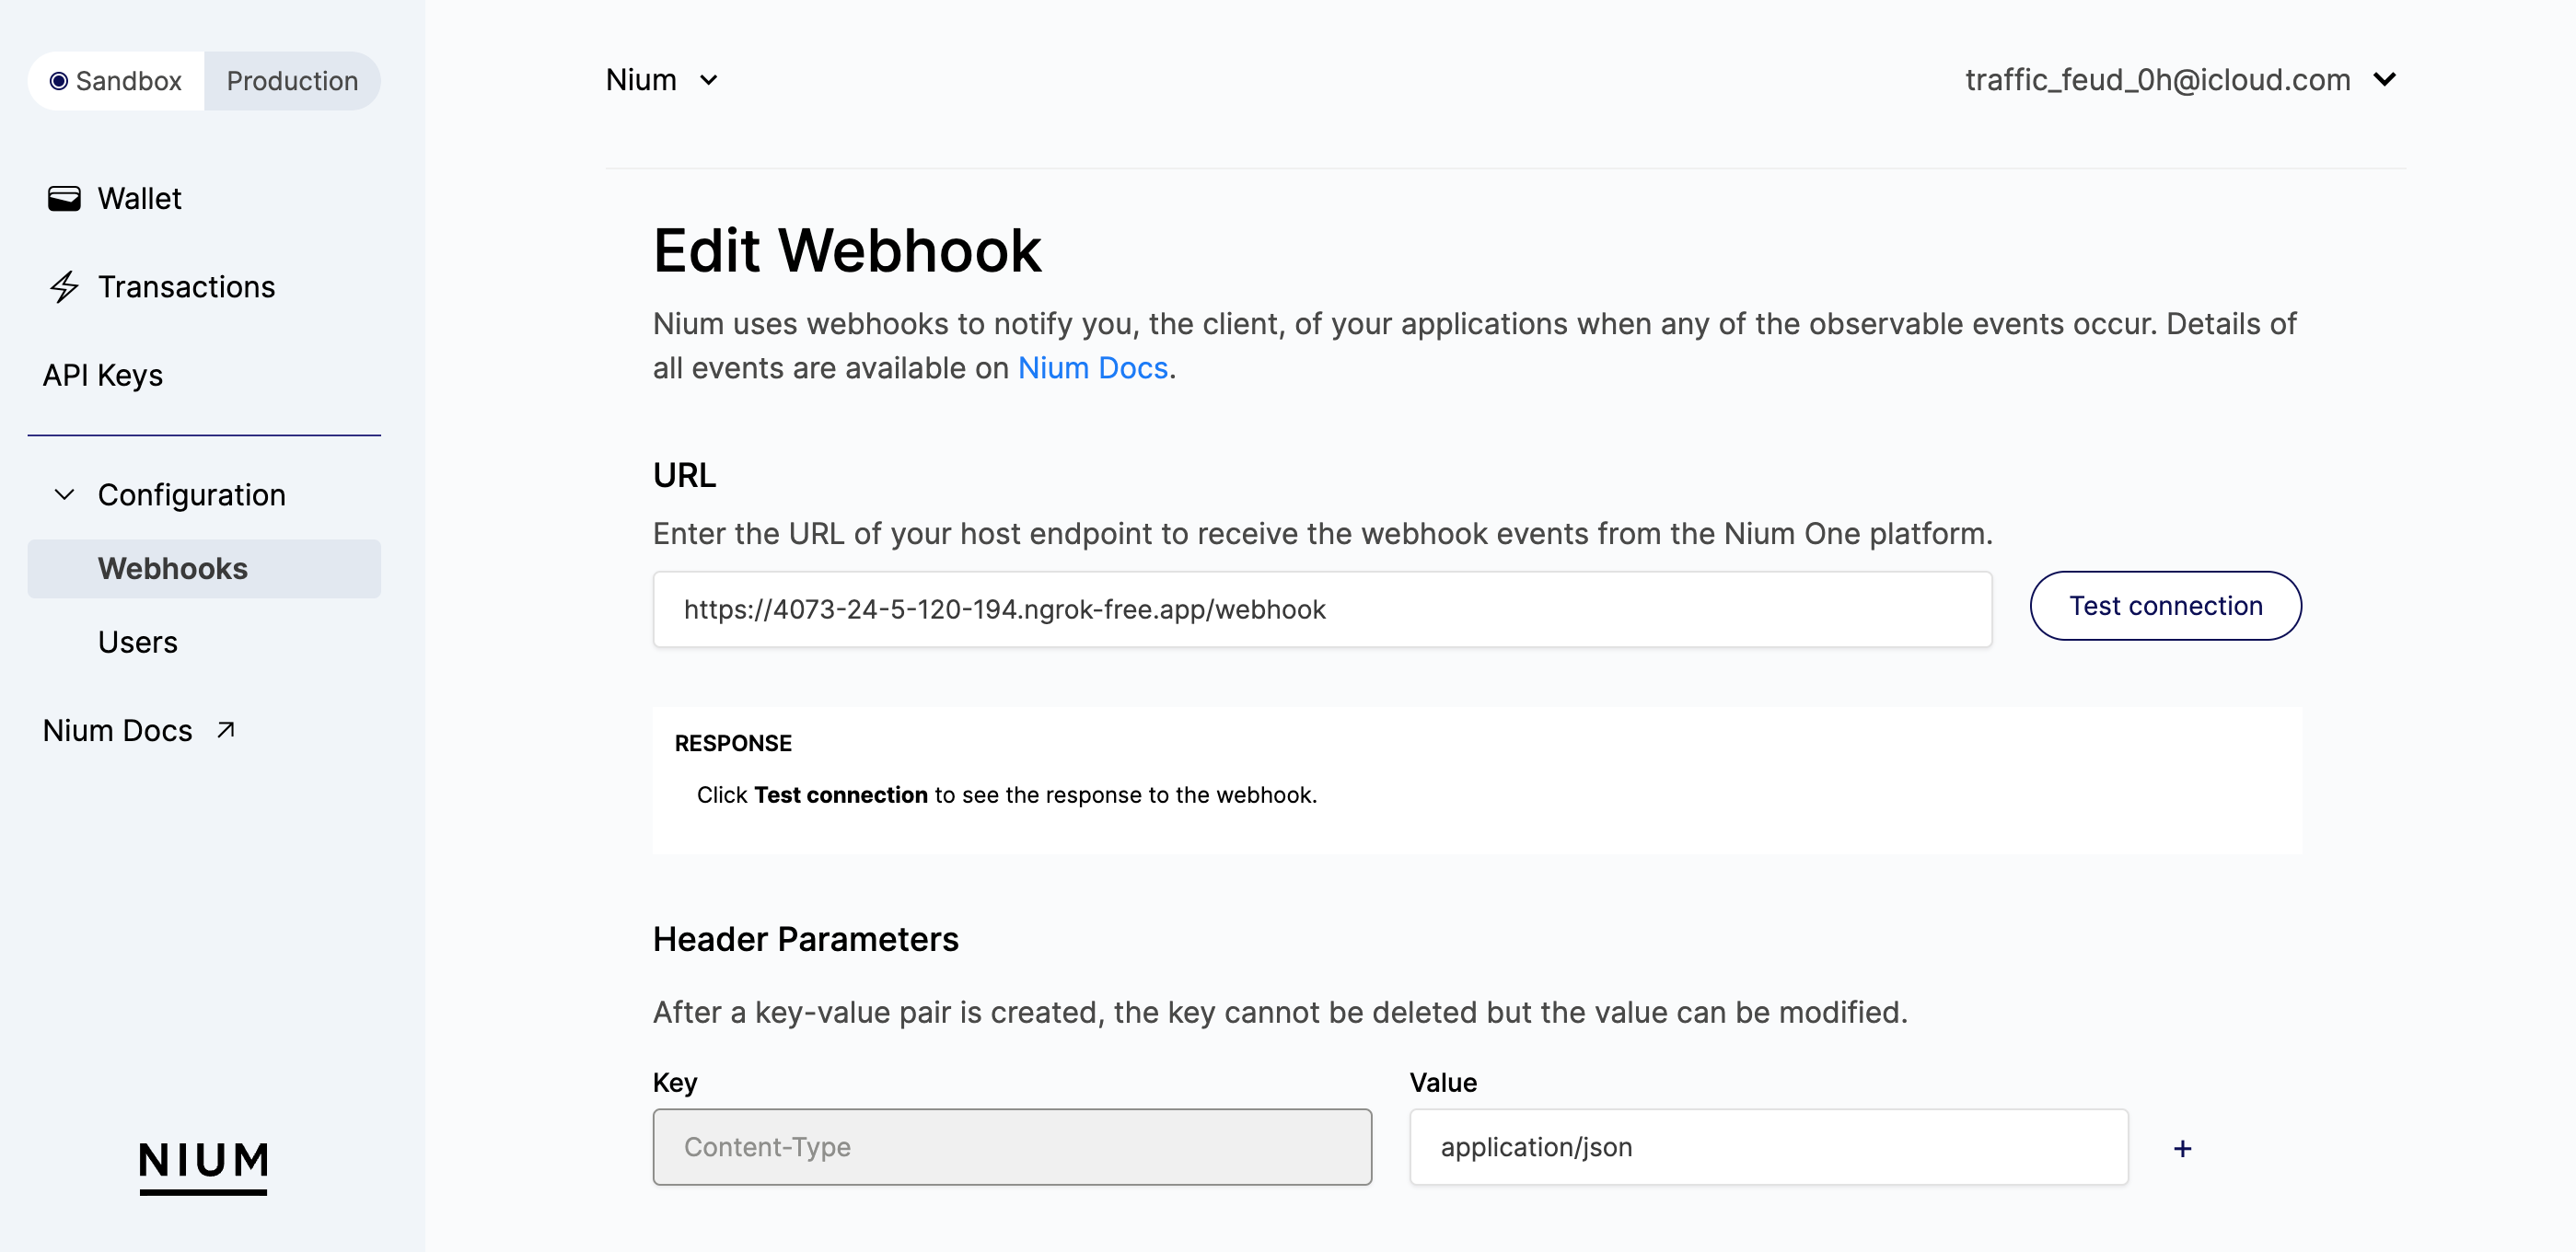Open the Nium workspace selector dropdown
Screen dimensions: 2576x1252
coord(664,79)
